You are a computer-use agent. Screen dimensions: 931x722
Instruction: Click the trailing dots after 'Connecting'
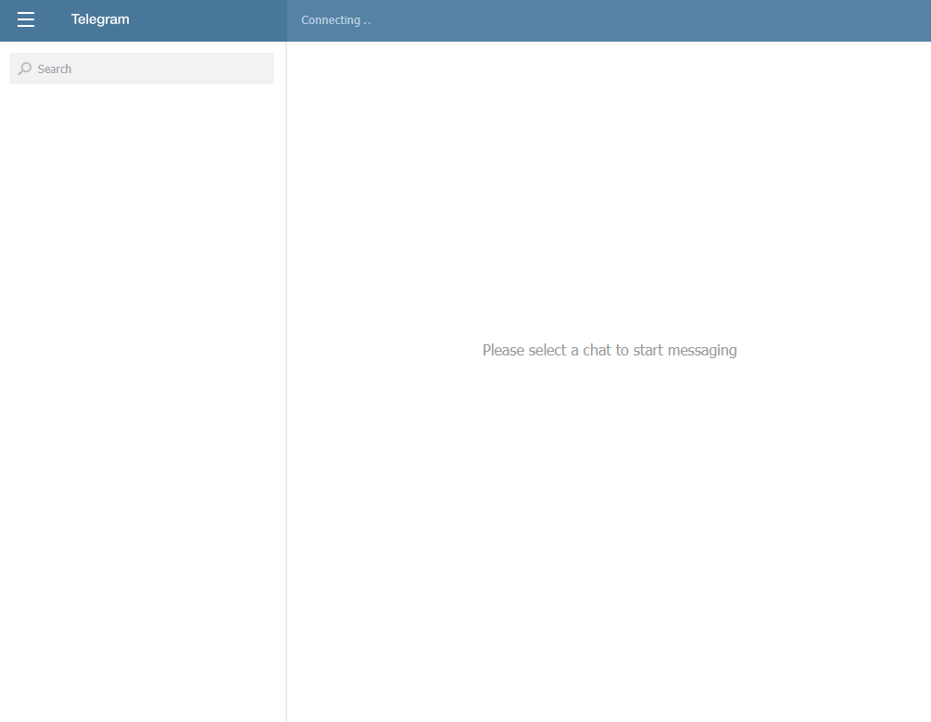(367, 21)
